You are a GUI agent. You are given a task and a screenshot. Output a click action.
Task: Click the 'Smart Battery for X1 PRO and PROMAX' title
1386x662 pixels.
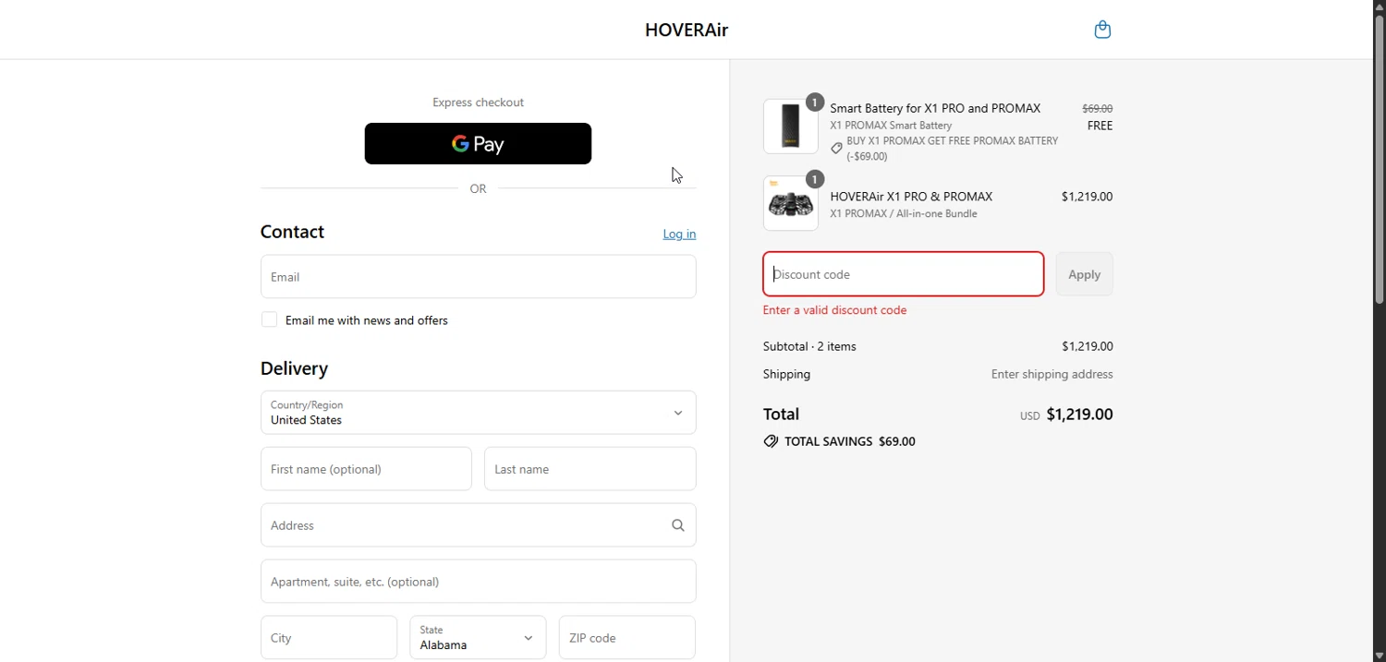pos(935,108)
